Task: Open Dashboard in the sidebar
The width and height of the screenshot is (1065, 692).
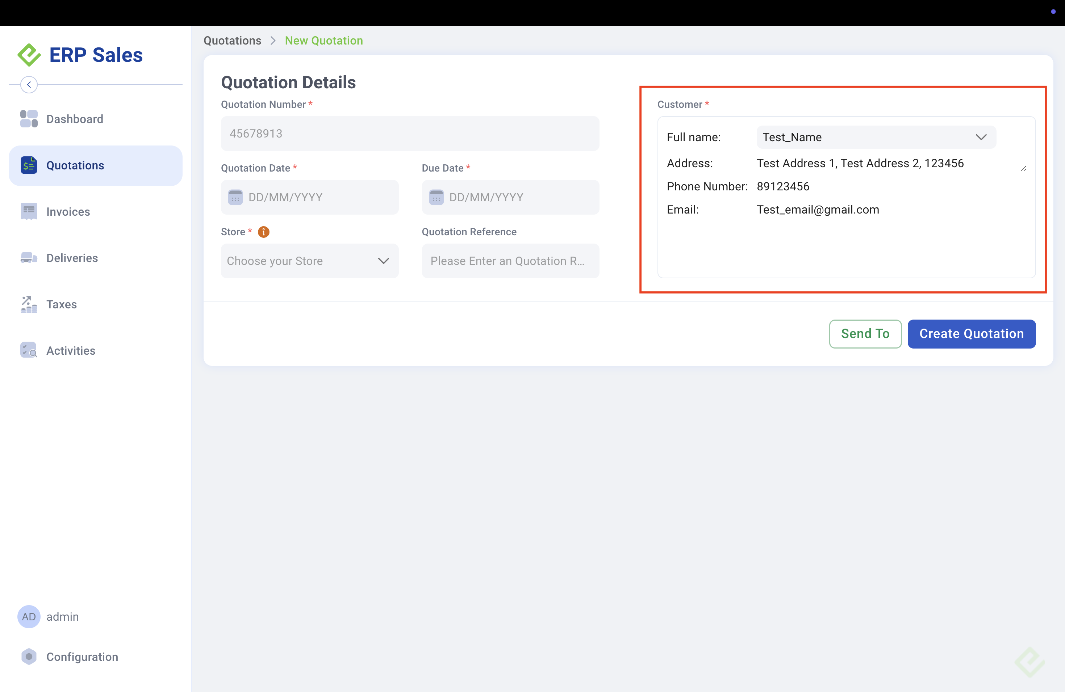Action: 95,119
